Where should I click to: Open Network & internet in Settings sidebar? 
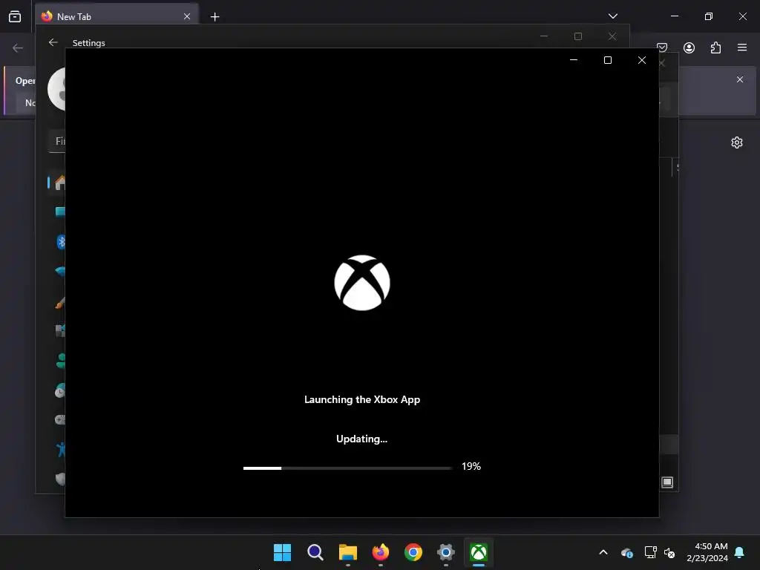point(60,272)
